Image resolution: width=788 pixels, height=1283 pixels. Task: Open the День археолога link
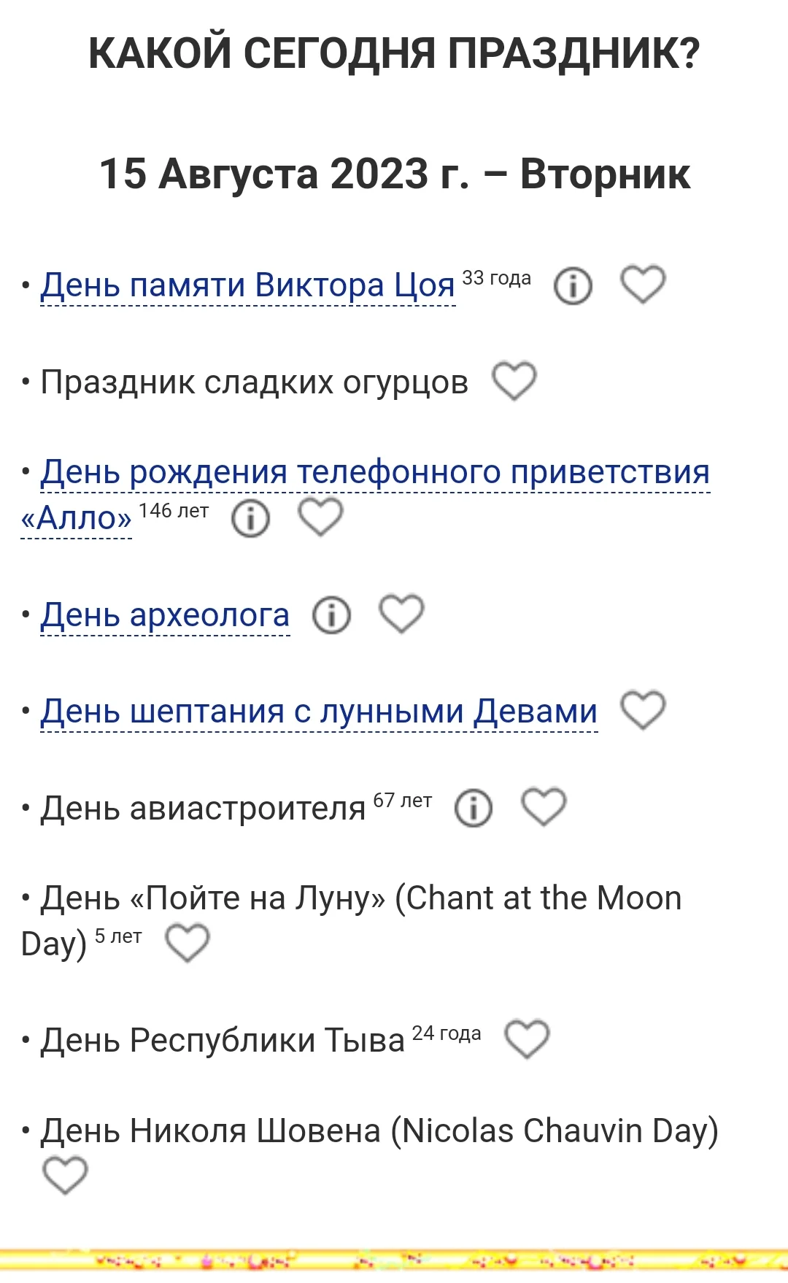pos(164,615)
